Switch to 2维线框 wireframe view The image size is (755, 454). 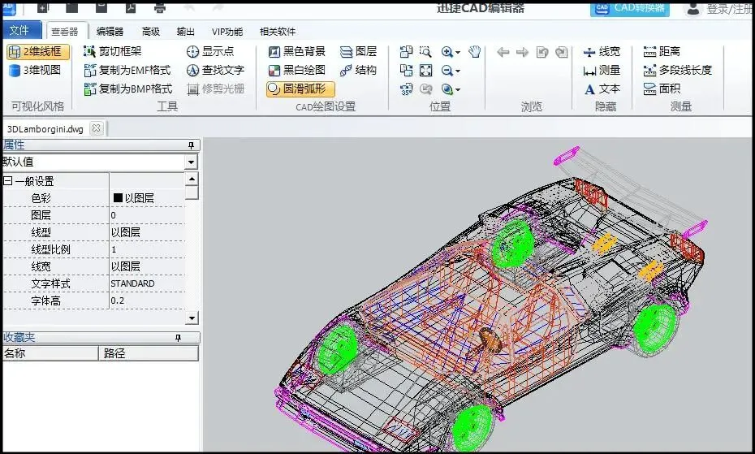[37, 51]
